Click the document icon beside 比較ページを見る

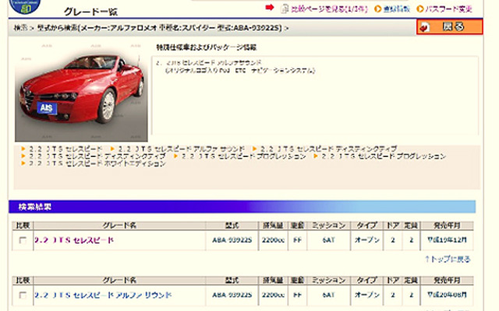284,9
